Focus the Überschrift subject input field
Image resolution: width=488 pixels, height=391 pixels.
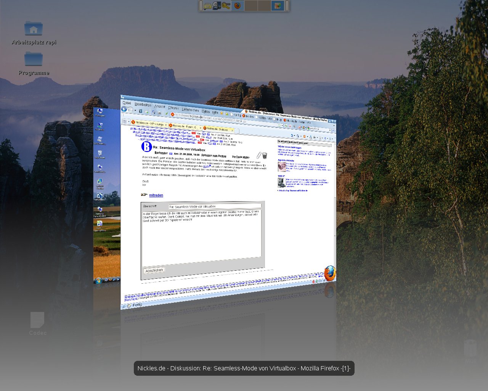(215, 206)
